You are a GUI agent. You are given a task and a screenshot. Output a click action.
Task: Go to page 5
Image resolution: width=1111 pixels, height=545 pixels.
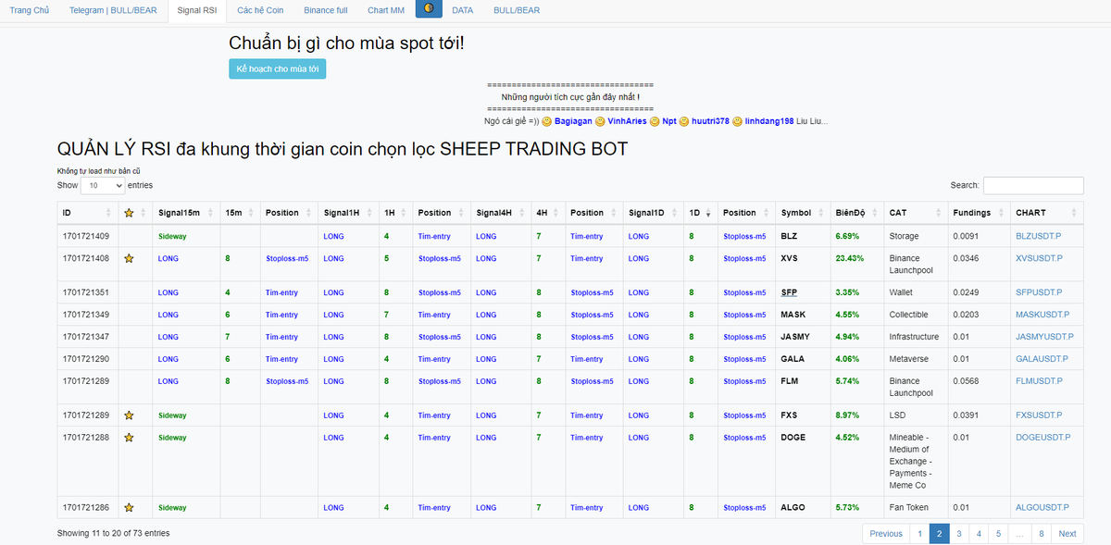[x=998, y=534]
